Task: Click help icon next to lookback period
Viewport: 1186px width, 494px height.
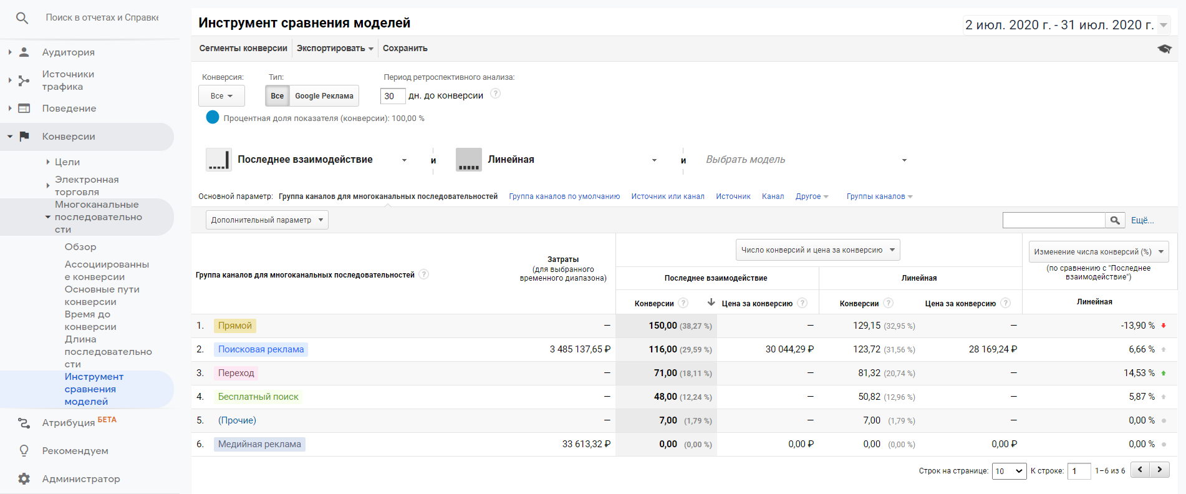Action: click(x=496, y=94)
